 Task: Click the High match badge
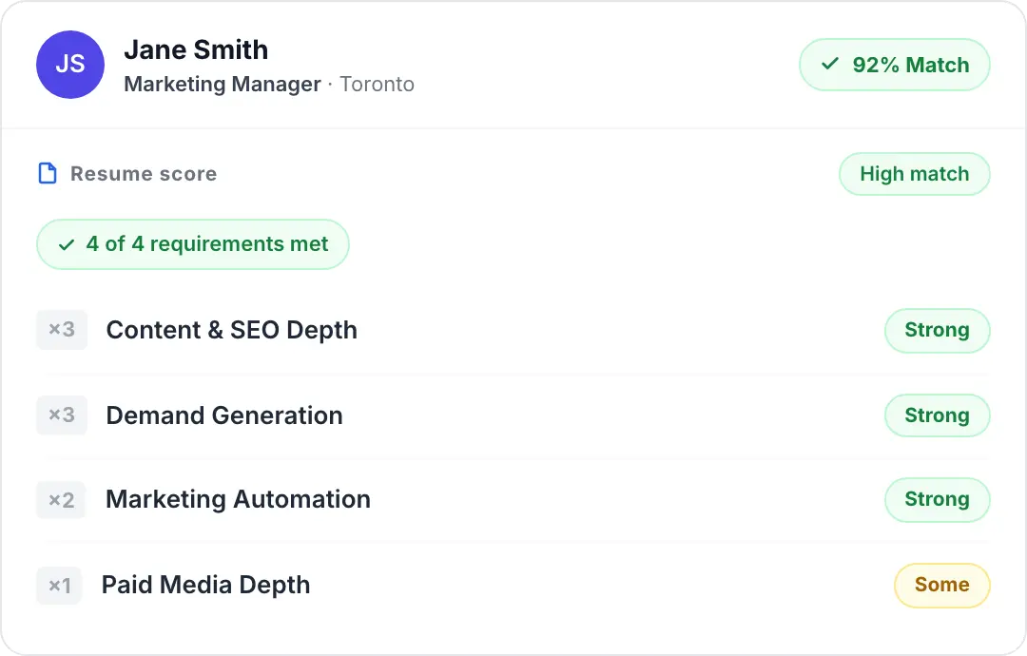click(x=914, y=174)
